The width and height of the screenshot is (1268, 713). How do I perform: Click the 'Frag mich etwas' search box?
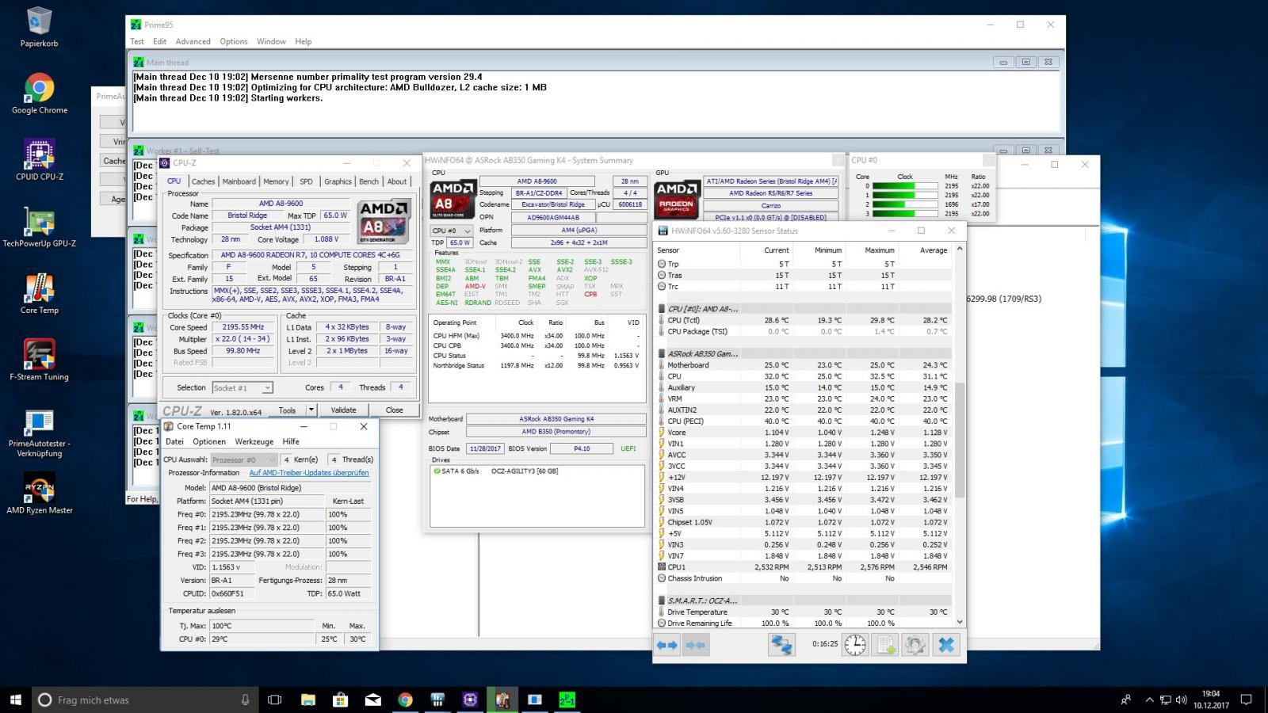pyautogui.click(x=147, y=700)
